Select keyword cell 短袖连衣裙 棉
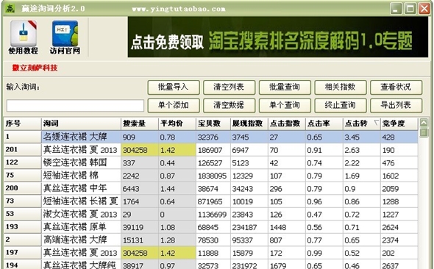This screenshot has width=434, height=269. coord(81,176)
